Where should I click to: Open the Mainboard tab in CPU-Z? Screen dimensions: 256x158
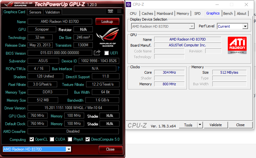(x=165, y=14)
